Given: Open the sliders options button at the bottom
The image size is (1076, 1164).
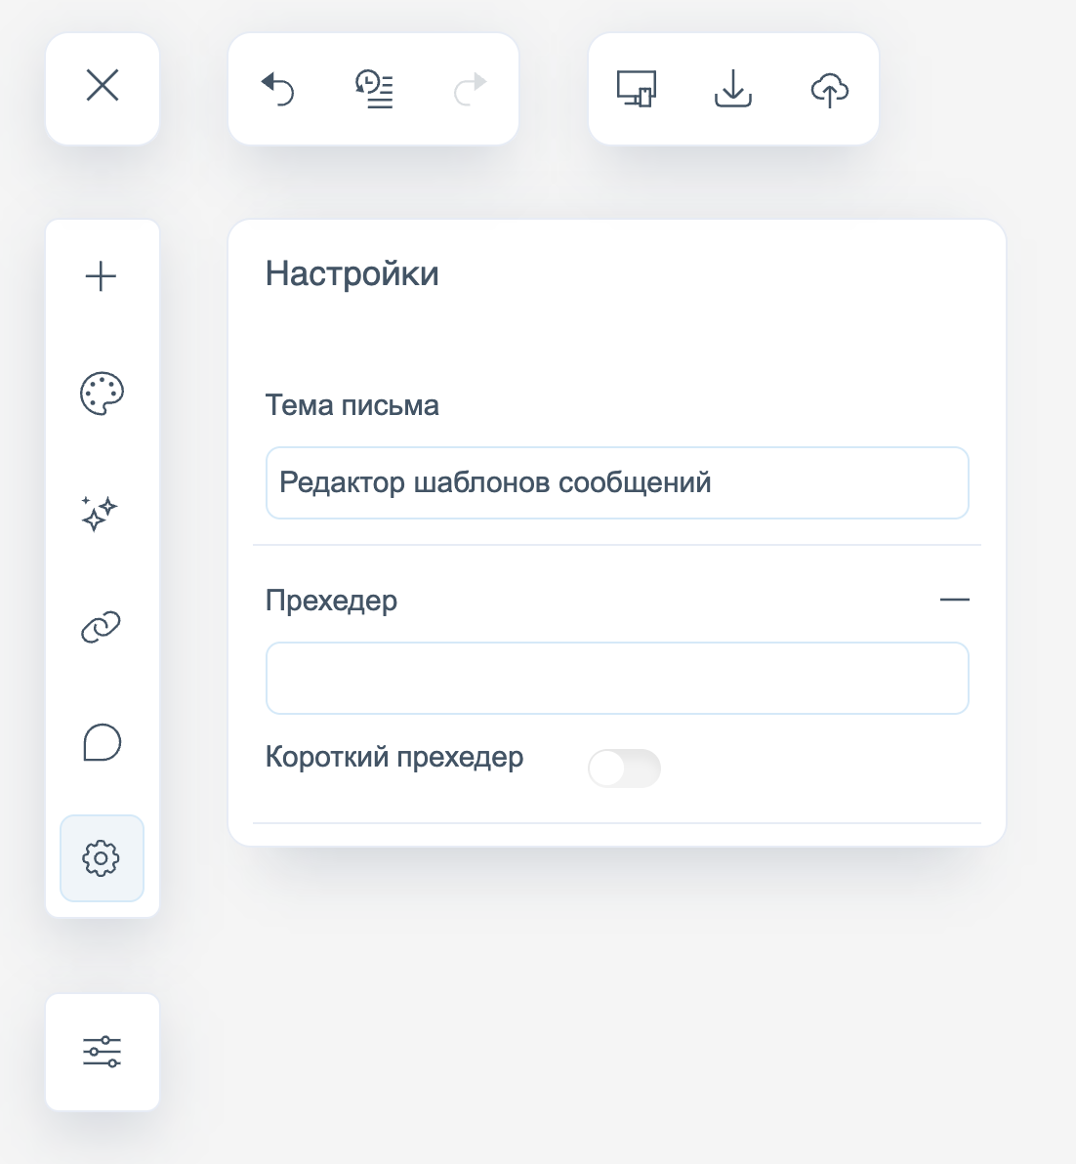Looking at the screenshot, I should [102, 1052].
